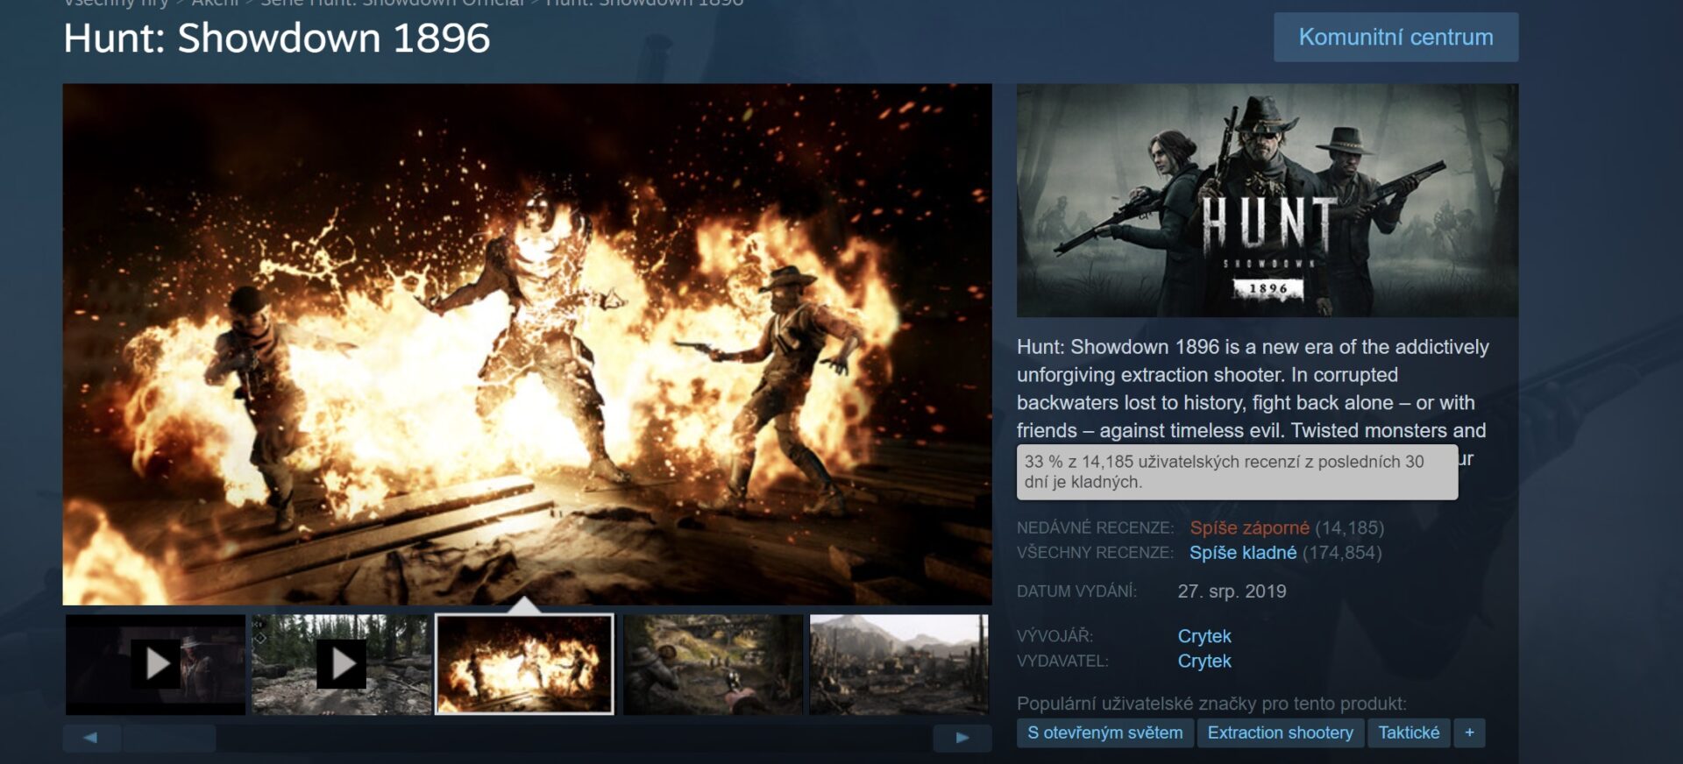Add a tag with the plus button
Image resolution: width=1683 pixels, height=764 pixels.
click(x=1469, y=732)
